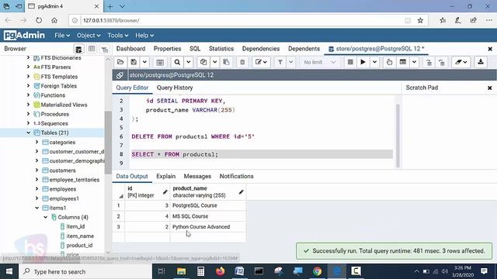Click Browser panel view data grid icon

[92, 49]
